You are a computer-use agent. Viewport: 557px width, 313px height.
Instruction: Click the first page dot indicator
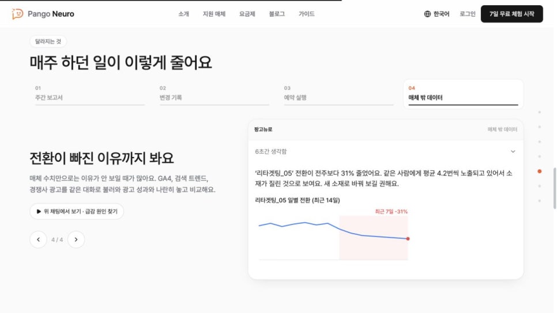pyautogui.click(x=540, y=112)
